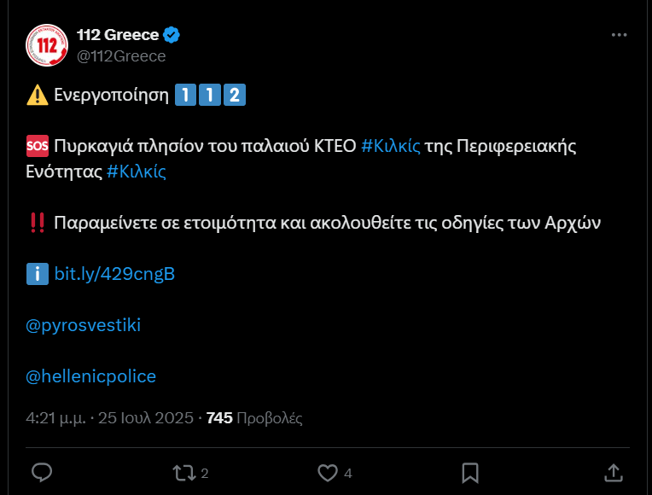Repost this tweet using the retweet icon
652x495 pixels.
184,472
